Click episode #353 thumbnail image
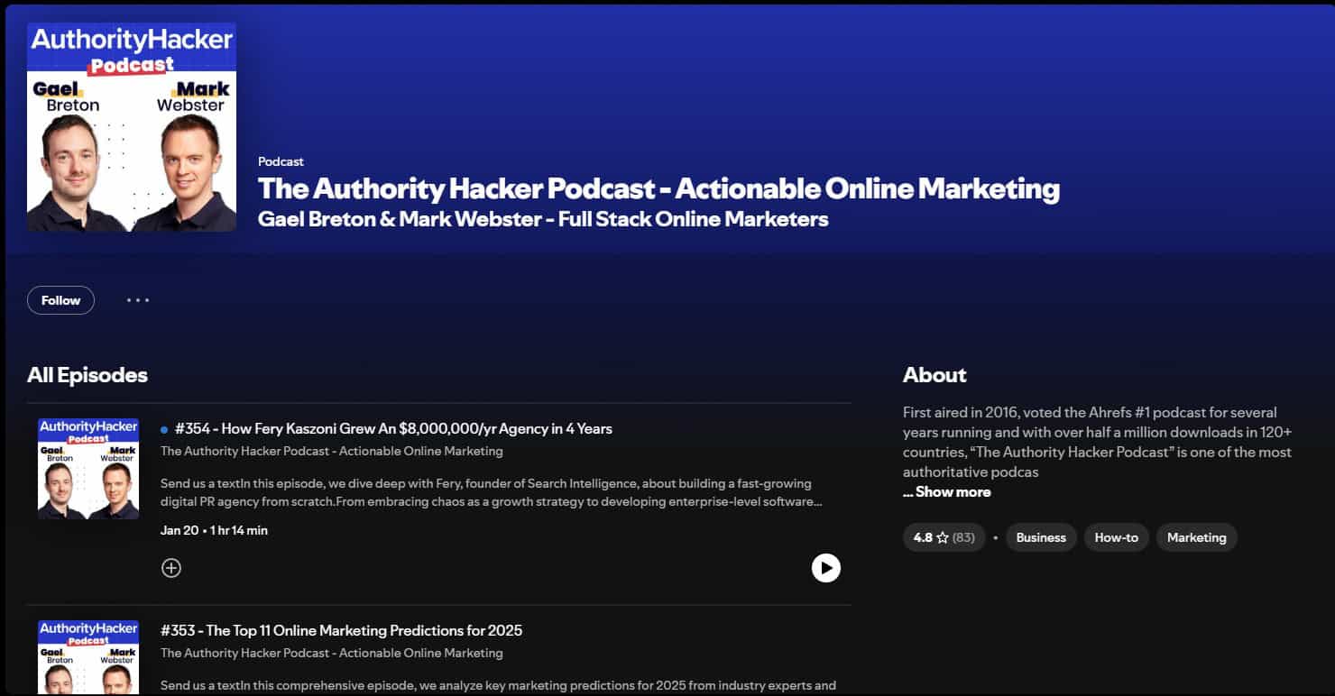The image size is (1335, 696). [x=88, y=656]
